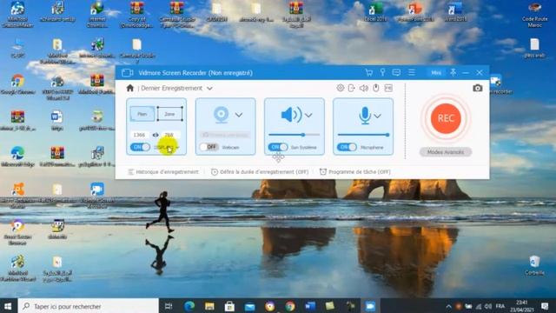Click the shopping cart purchase icon

[x=368, y=73]
